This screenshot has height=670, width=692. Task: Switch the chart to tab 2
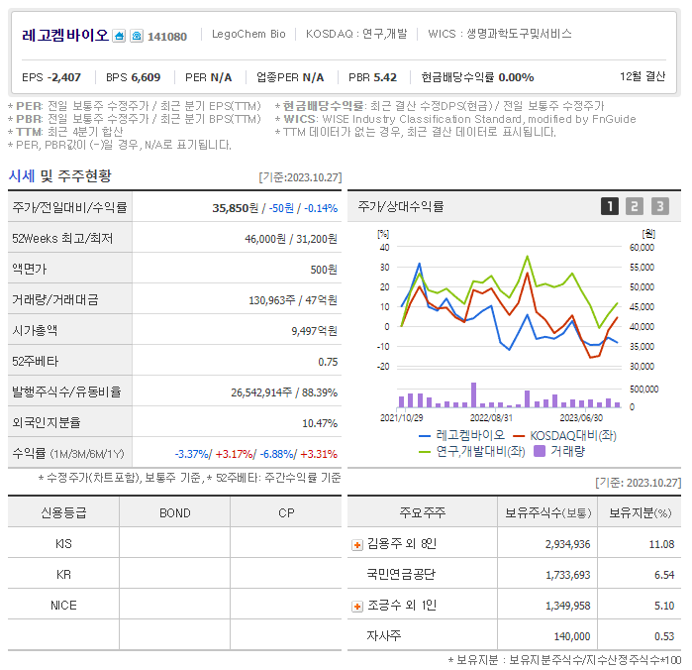(635, 206)
